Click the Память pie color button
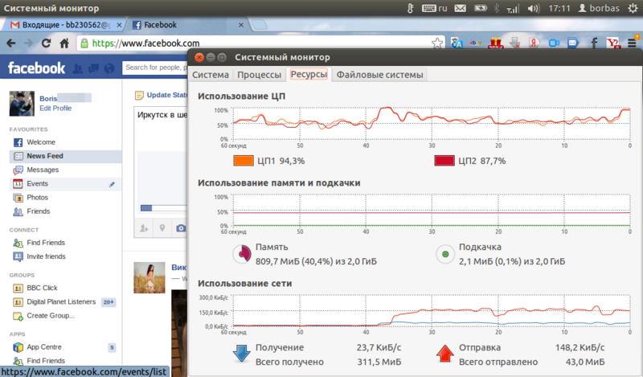This screenshot has height=377, width=643. coord(242,254)
